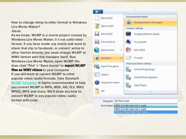This screenshot has height=139, width=186.
Task: Choose the Exit menu entry
Action: (x=108, y=91)
